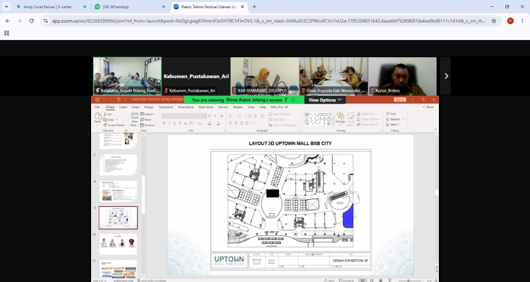
Task: Open the Select dropdown in Editing group
Action: tap(393, 124)
